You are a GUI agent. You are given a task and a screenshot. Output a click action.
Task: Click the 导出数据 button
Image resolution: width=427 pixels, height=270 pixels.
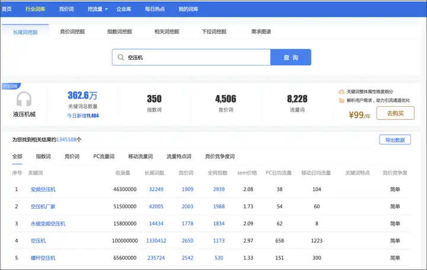coord(395,140)
